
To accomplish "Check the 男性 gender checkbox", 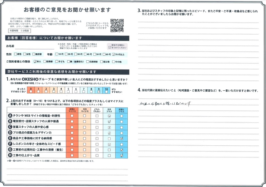I will 15,55.
